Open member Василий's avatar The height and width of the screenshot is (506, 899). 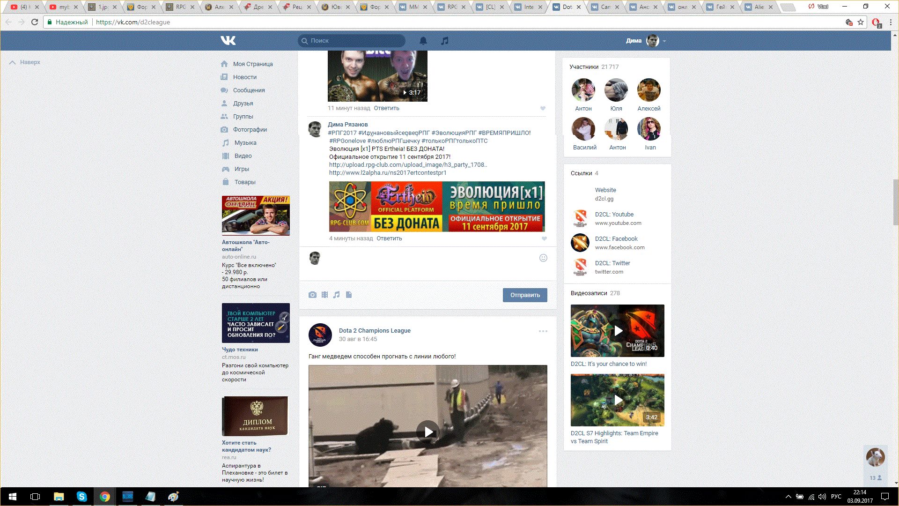(x=583, y=129)
